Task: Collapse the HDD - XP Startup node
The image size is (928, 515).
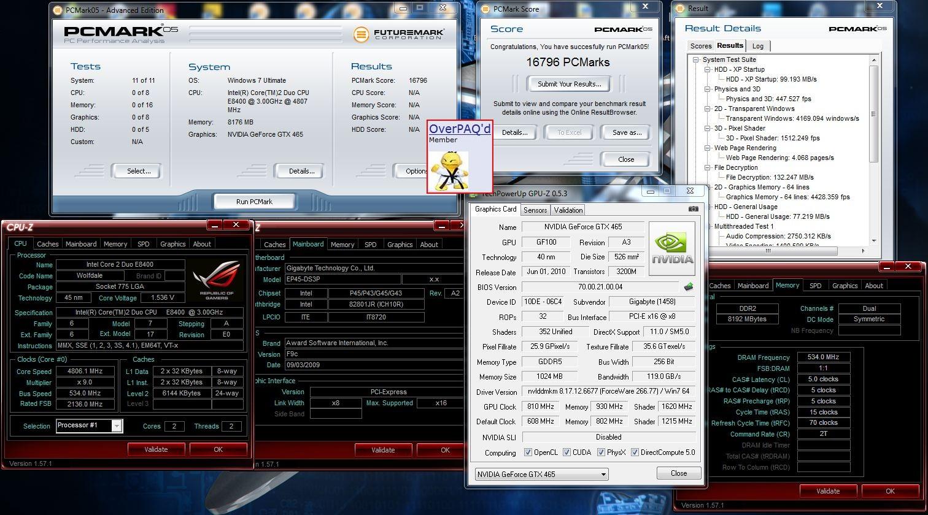Action: [x=708, y=69]
